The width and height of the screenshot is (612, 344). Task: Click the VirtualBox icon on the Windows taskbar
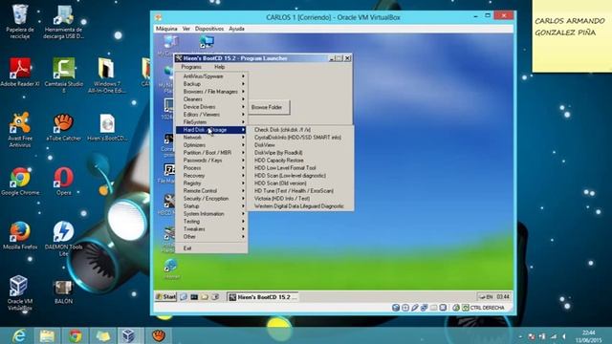pos(129,335)
